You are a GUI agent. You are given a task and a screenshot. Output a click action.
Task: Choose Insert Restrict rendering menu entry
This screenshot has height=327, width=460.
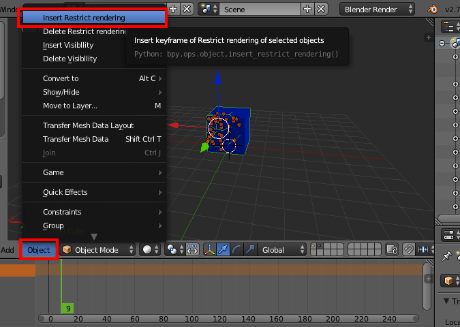(x=94, y=18)
